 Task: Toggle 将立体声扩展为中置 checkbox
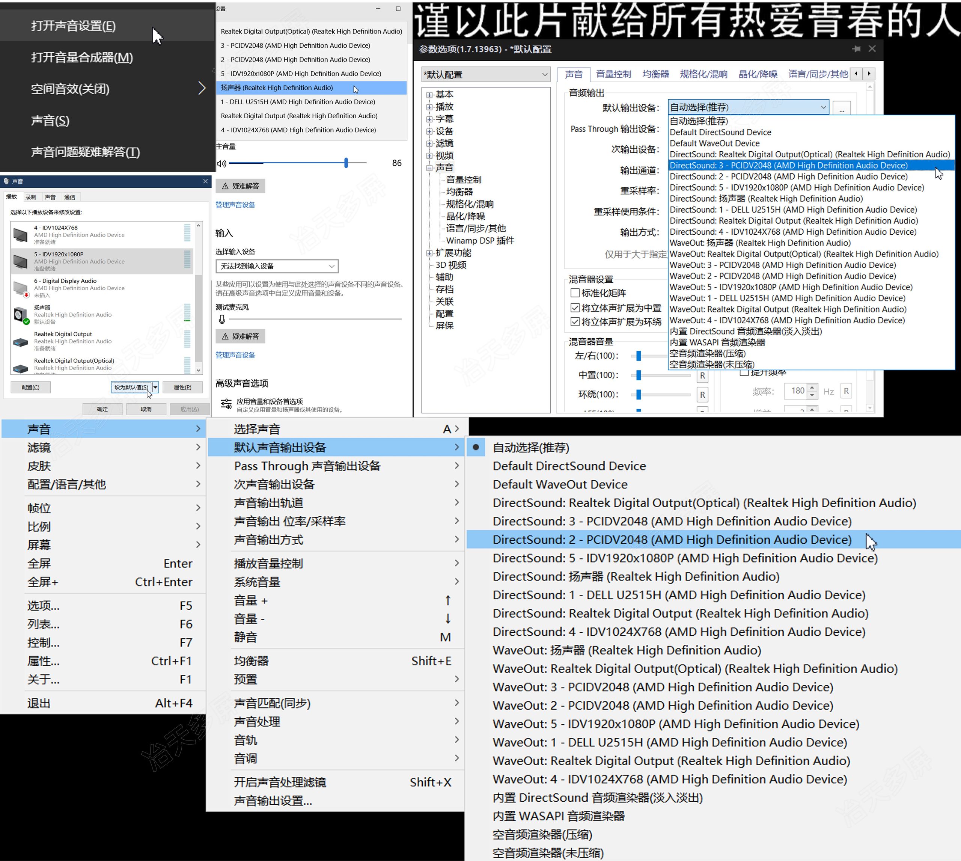coord(575,308)
